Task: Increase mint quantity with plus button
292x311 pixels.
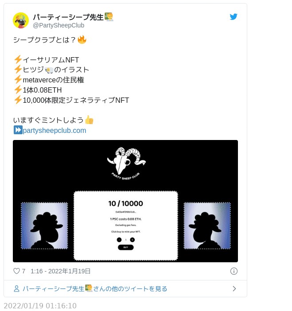Action: [x=132, y=240]
